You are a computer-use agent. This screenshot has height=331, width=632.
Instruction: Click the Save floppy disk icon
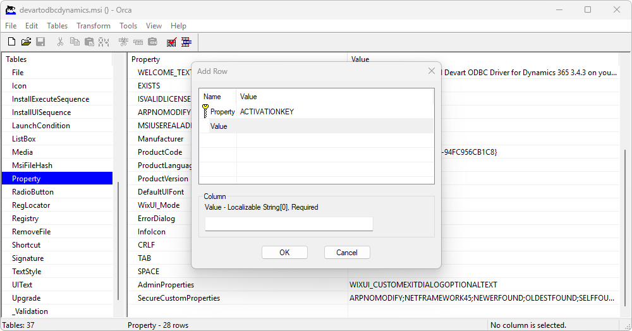tap(40, 42)
